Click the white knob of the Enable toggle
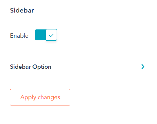This screenshot has width=157, height=124. (51, 35)
